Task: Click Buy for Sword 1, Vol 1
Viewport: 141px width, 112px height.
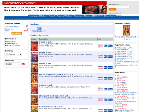Action: (x=105, y=46)
